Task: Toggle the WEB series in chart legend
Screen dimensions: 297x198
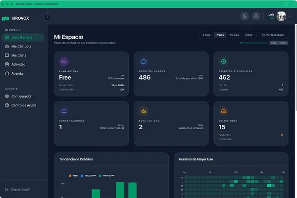Action: coord(73,176)
